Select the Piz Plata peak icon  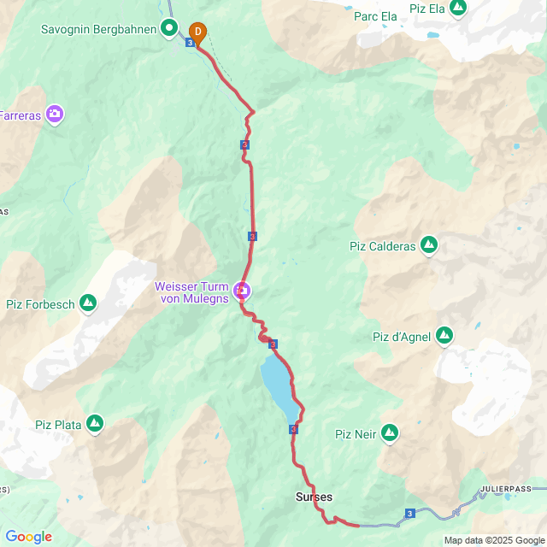pos(95,424)
